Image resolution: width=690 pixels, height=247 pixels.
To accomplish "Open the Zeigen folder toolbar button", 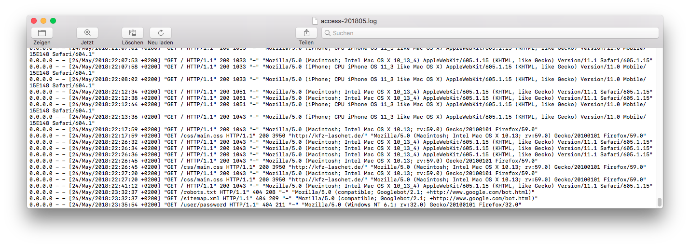I will (x=42, y=33).
